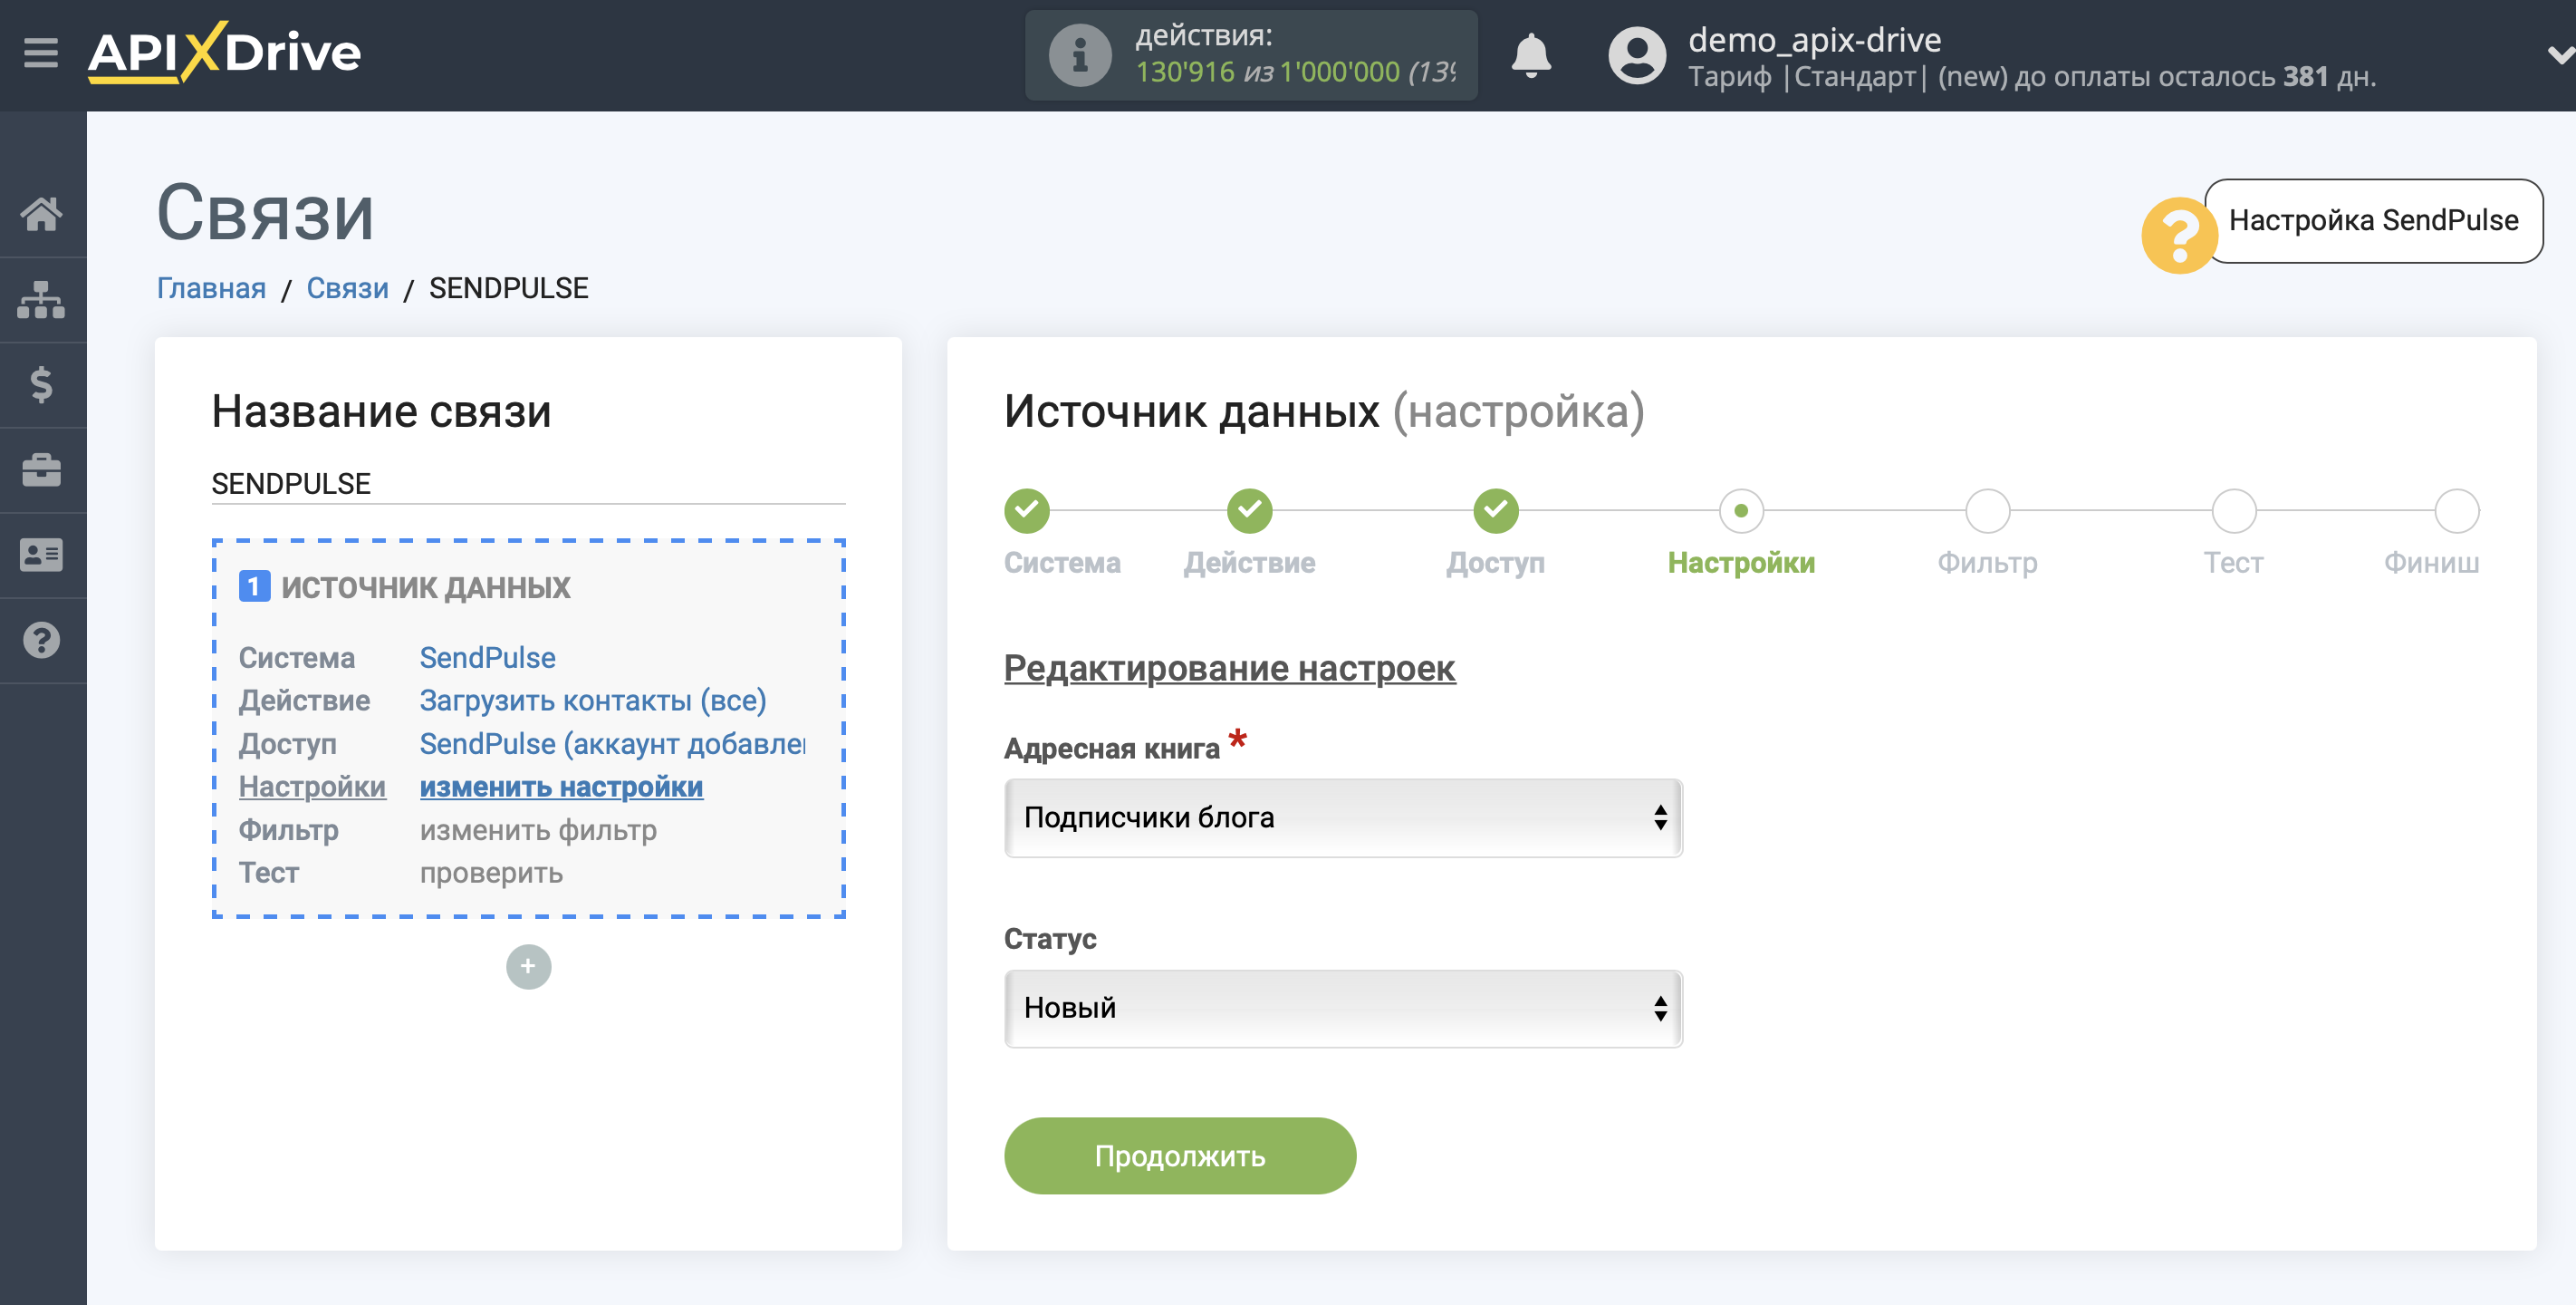Click the Продолжить button
The height and width of the screenshot is (1305, 2576).
1180,1155
